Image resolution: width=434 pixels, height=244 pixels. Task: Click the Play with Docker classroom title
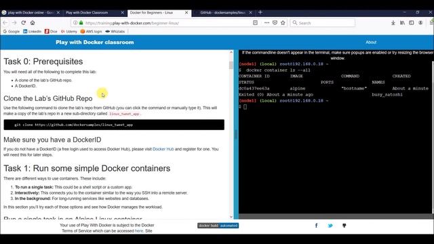click(95, 42)
